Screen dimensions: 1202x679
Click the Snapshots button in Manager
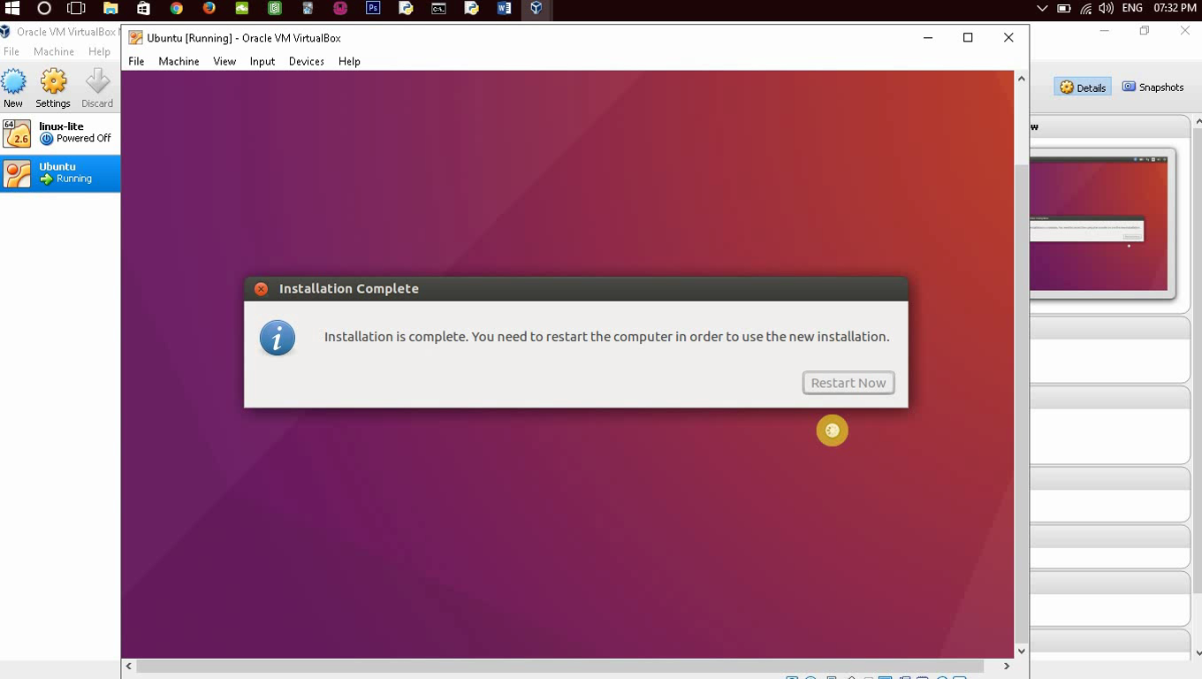[x=1153, y=87]
